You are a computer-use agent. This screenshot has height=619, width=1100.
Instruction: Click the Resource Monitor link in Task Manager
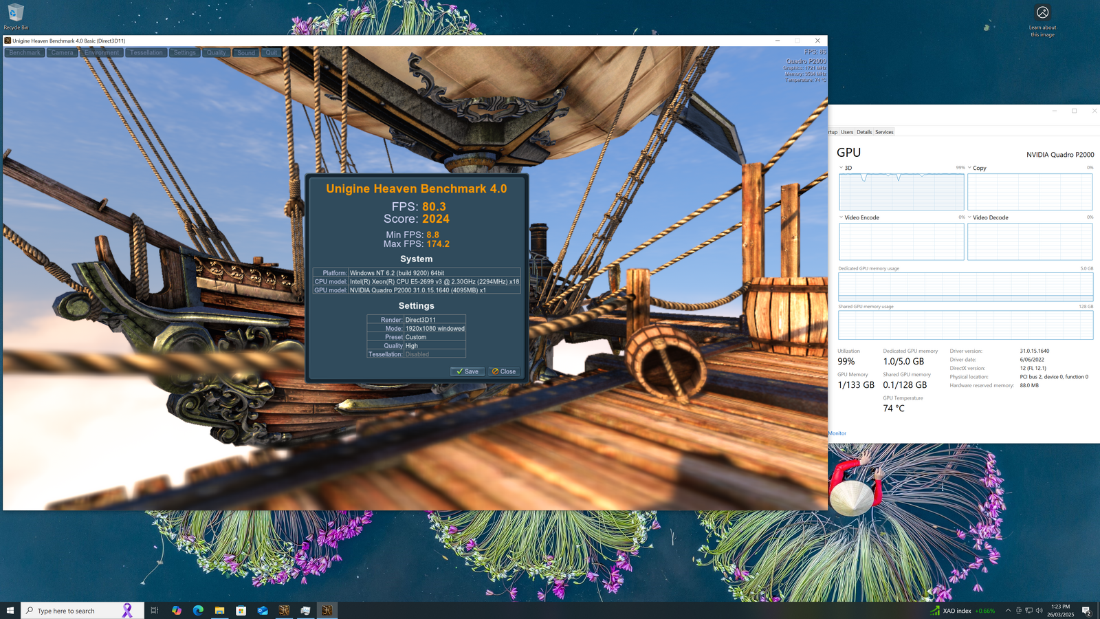tap(837, 433)
